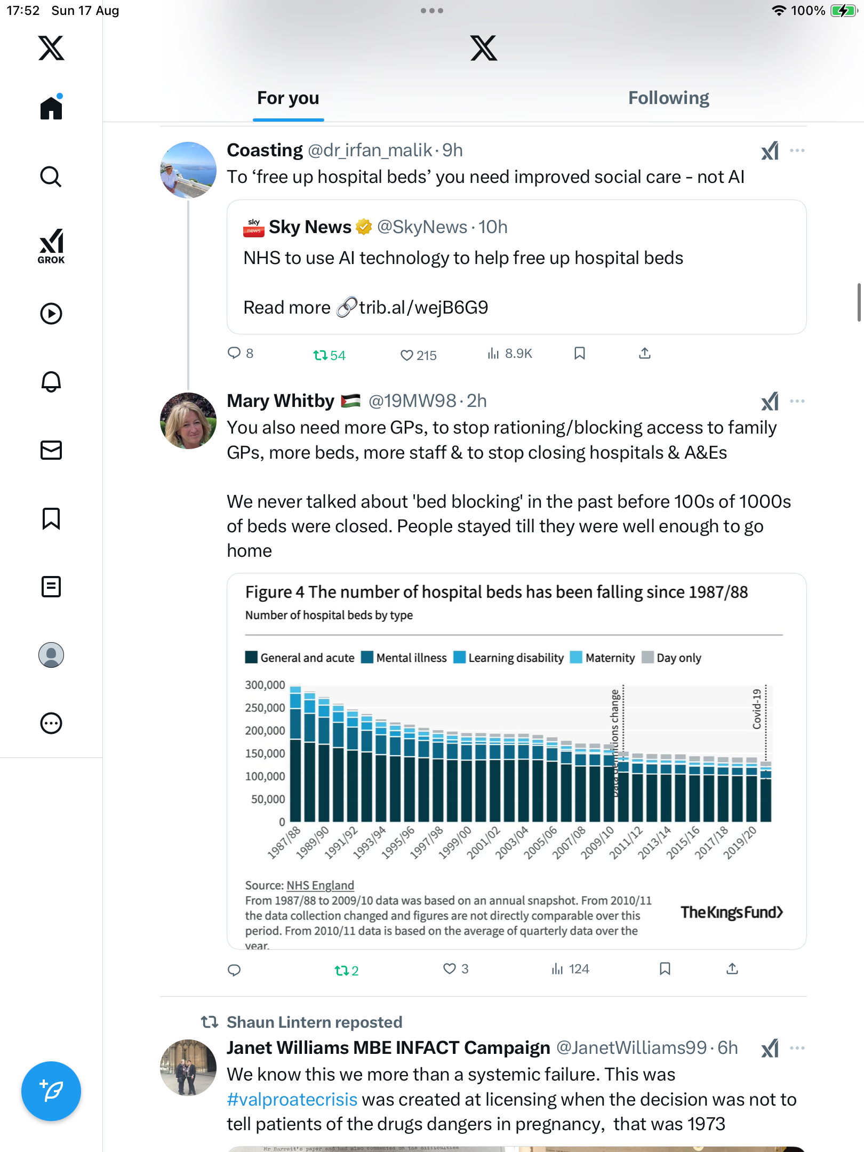Like Coasting's post about hospital beds
Screen dimensions: 864x1152
pyautogui.click(x=407, y=355)
